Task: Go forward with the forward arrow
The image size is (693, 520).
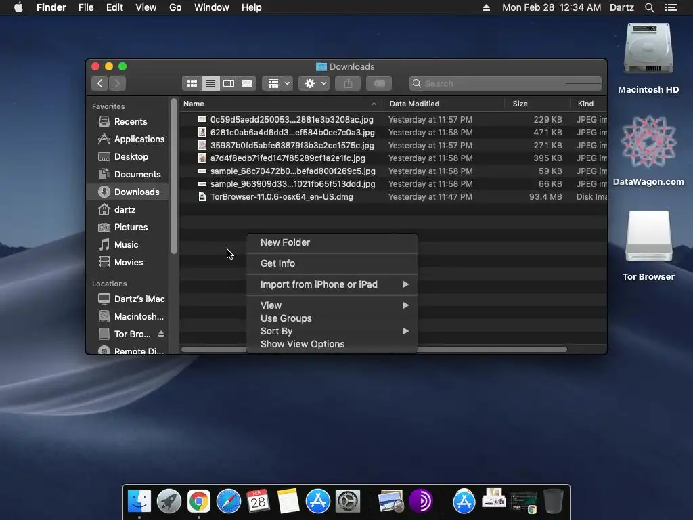Action: click(117, 83)
